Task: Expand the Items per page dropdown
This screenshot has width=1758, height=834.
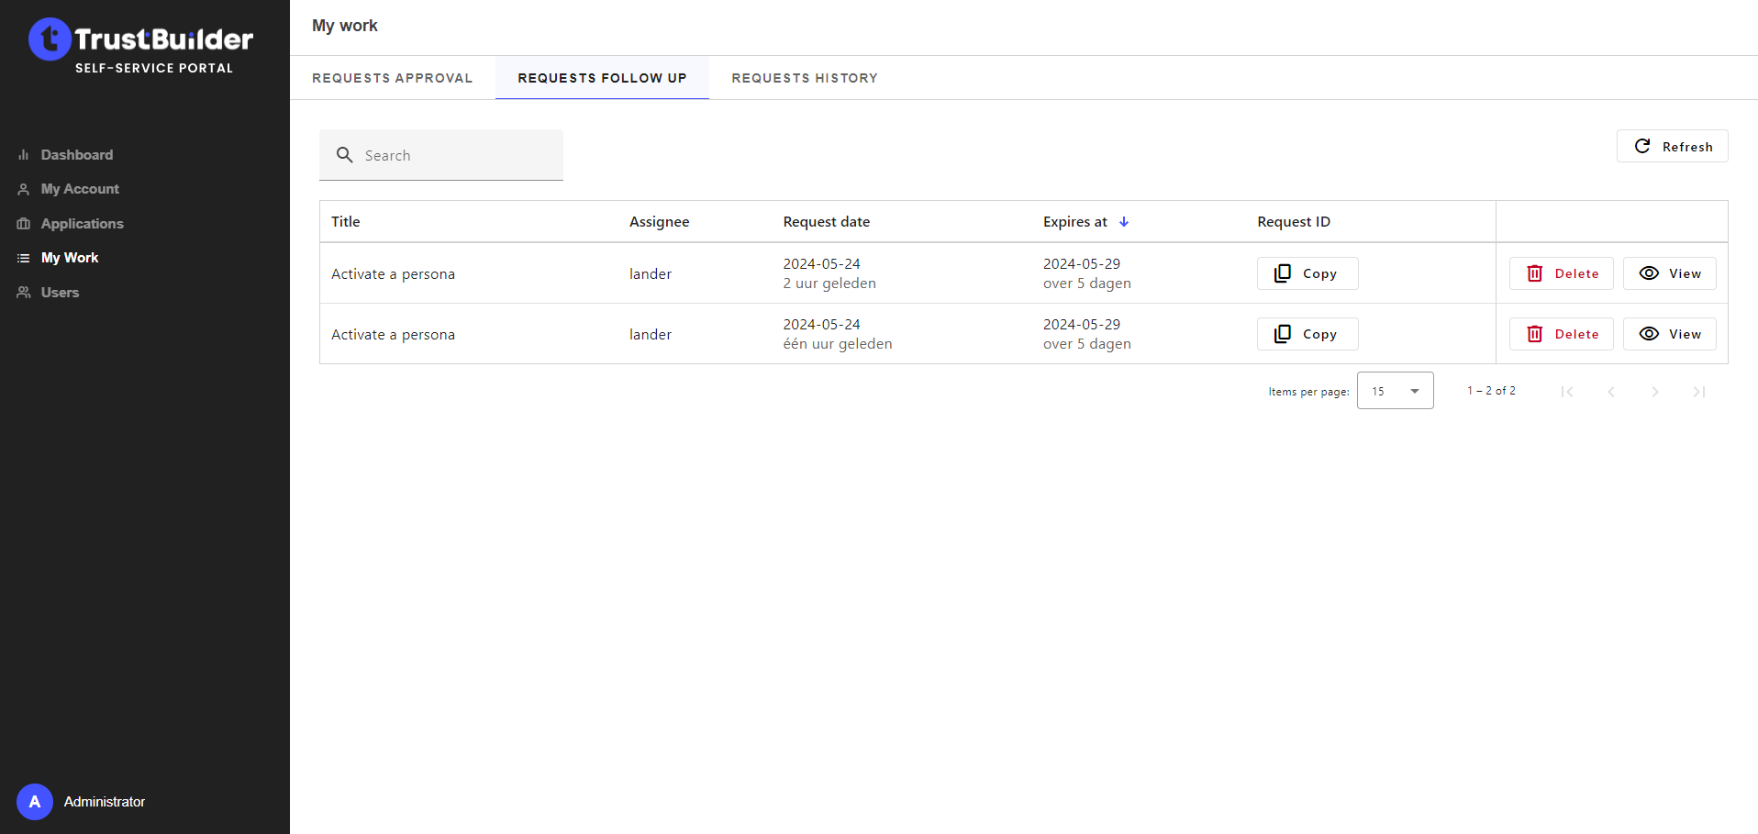Action: click(1395, 391)
